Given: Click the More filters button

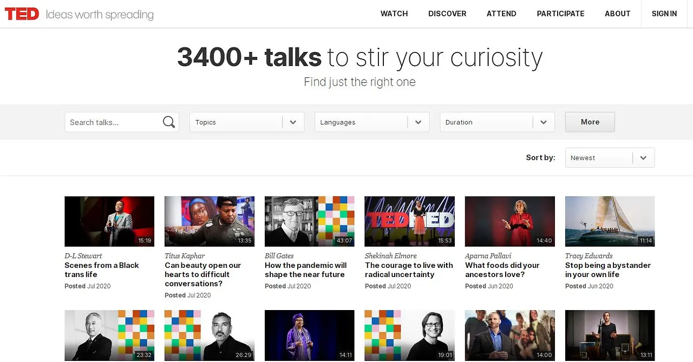Looking at the screenshot, I should click(590, 122).
